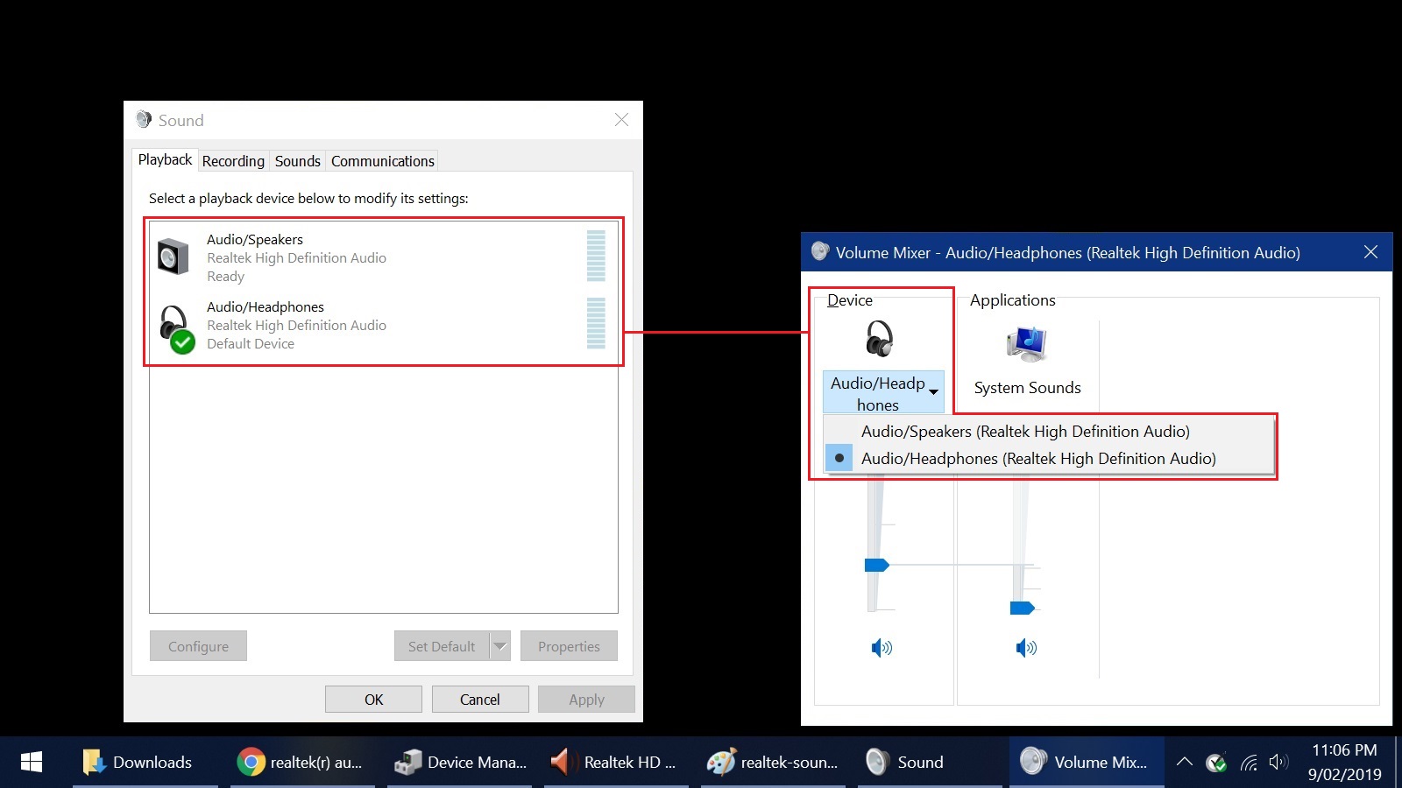1402x788 pixels.
Task: Open the Wi-Fi network tray icon
Action: point(1249,763)
